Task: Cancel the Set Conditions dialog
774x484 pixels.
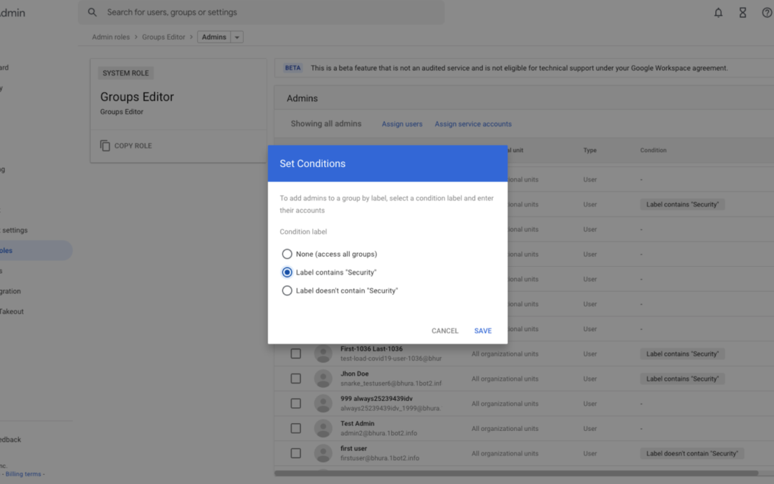Action: (445, 331)
